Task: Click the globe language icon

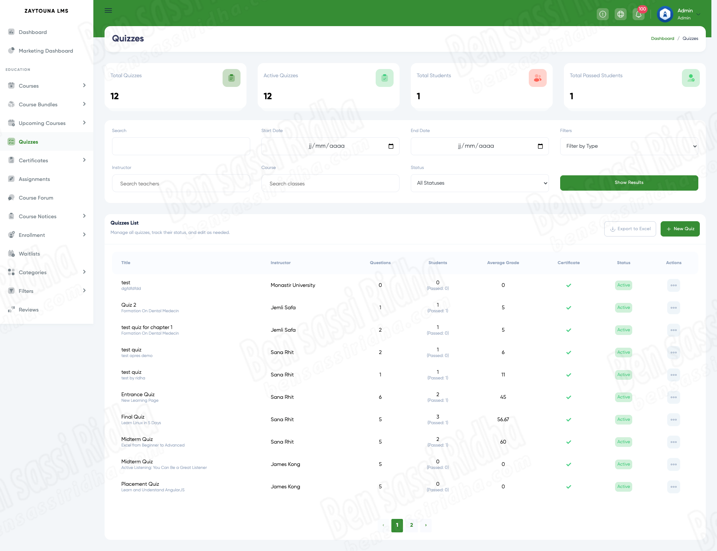Action: coord(620,14)
